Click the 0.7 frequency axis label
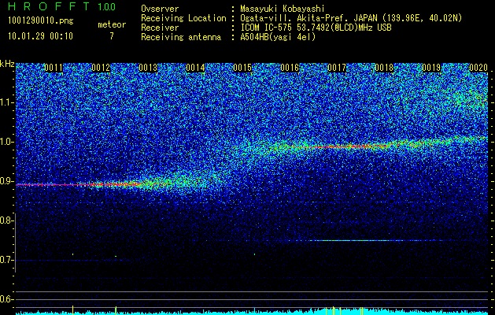Viewport: 495px width, 315px height. 6,260
